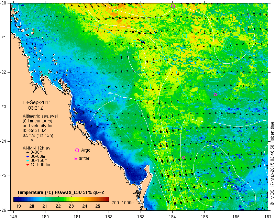Image resolution: width=275 pixels, height=220 pixels.
Task: Click the red 150-300m arrow legend symbol
Action: tap(27, 165)
